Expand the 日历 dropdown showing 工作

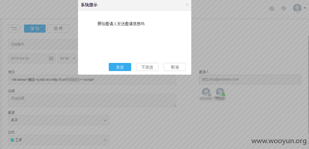[58, 140]
